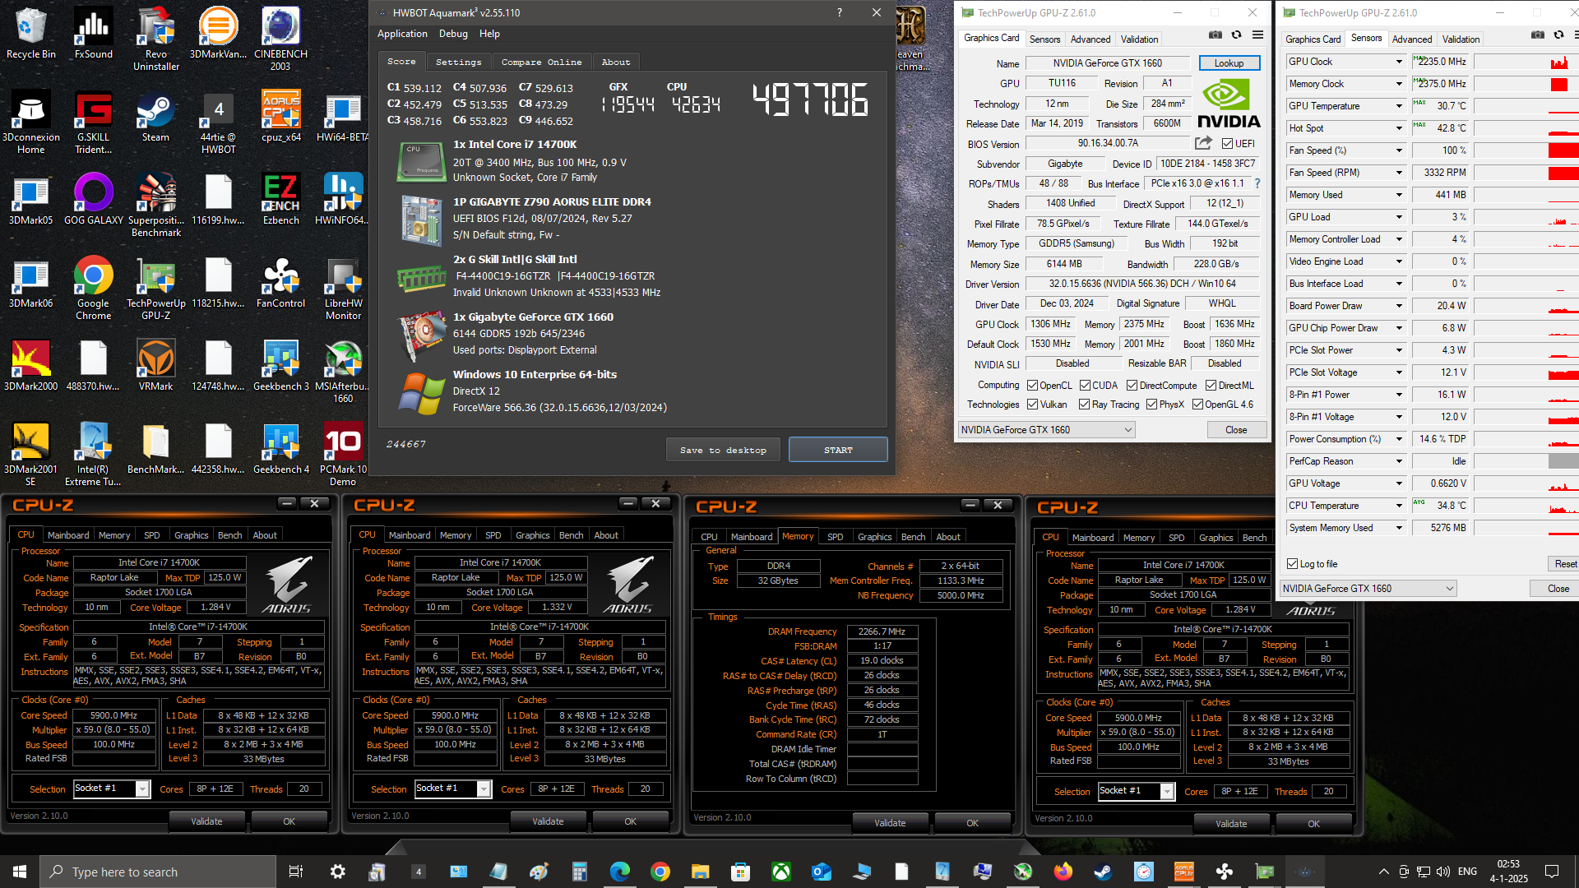Open GPU-Z hamburger menu in Graphics Card window
Viewport: 1579px width, 888px height.
pyautogui.click(x=1257, y=35)
